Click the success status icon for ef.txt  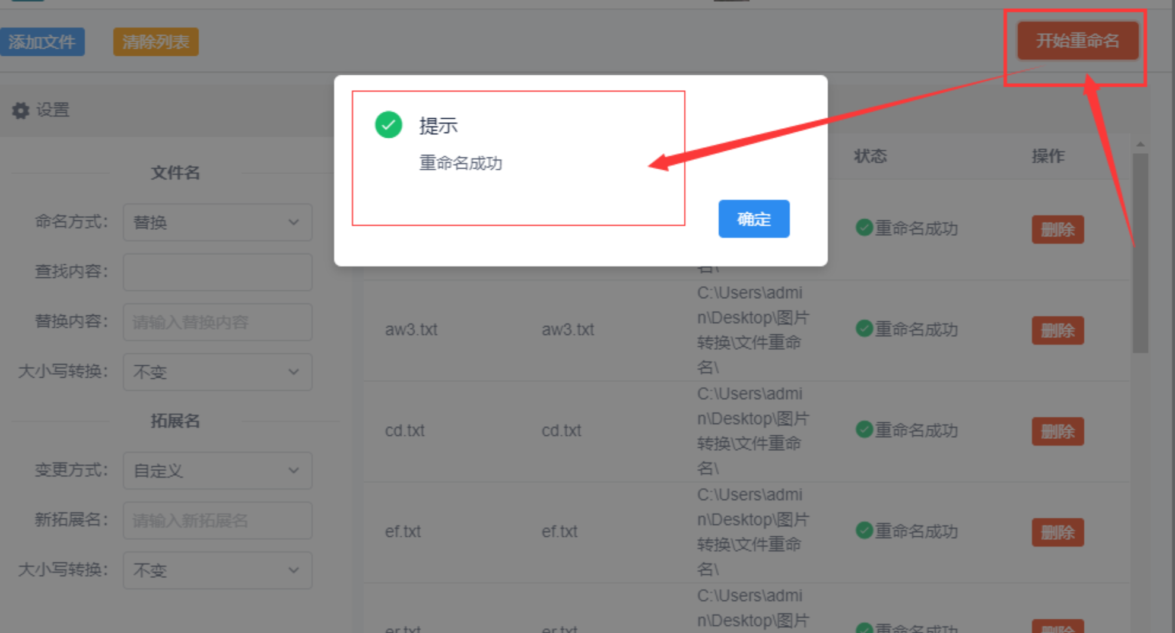click(x=864, y=530)
